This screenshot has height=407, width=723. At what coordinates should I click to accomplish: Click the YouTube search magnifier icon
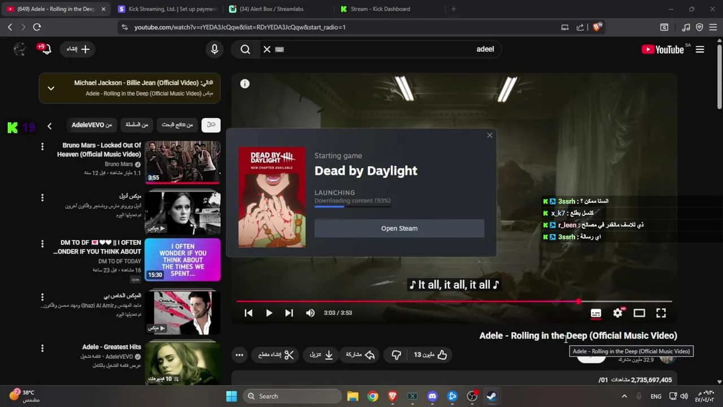245,49
